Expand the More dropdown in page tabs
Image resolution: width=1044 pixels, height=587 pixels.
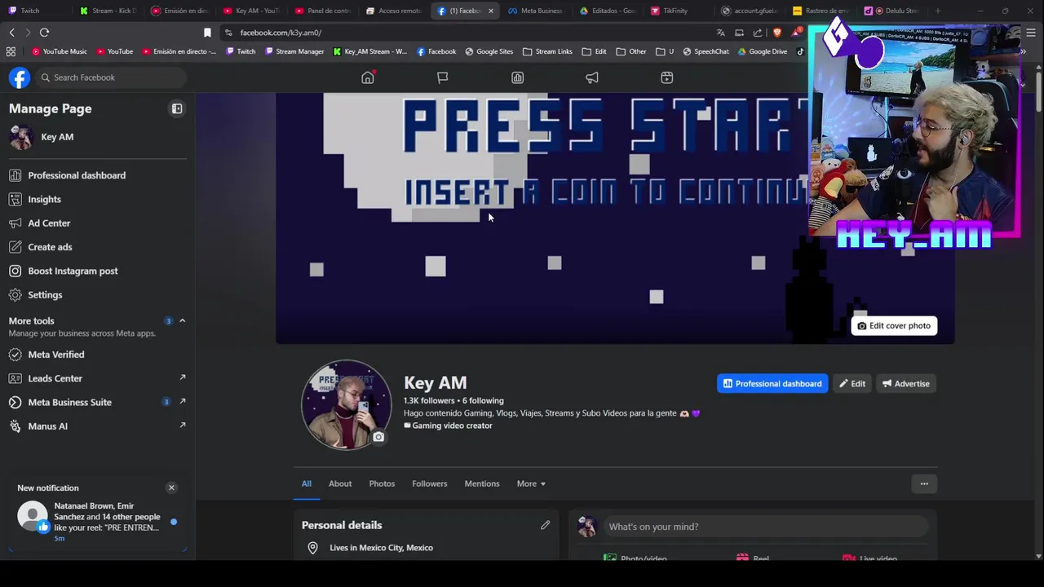(531, 483)
